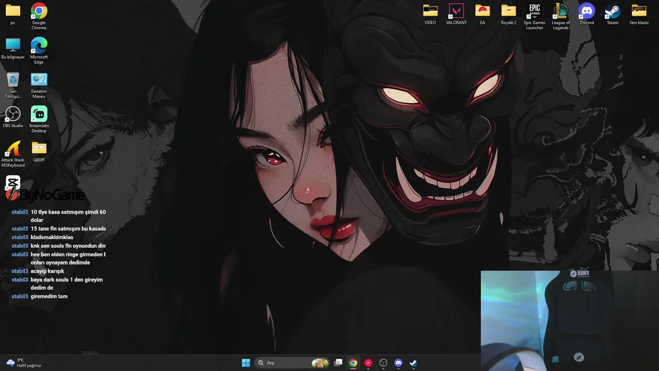659x371 pixels.
Task: Open Denetim Masası control panel icon
Action: coord(39,85)
